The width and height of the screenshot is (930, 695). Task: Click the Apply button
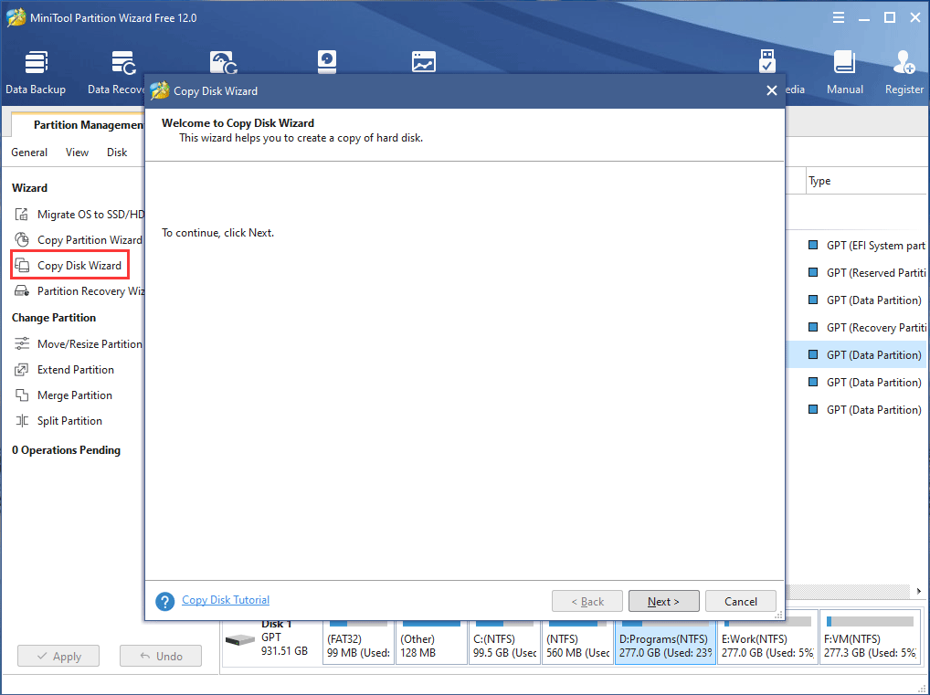[58, 656]
